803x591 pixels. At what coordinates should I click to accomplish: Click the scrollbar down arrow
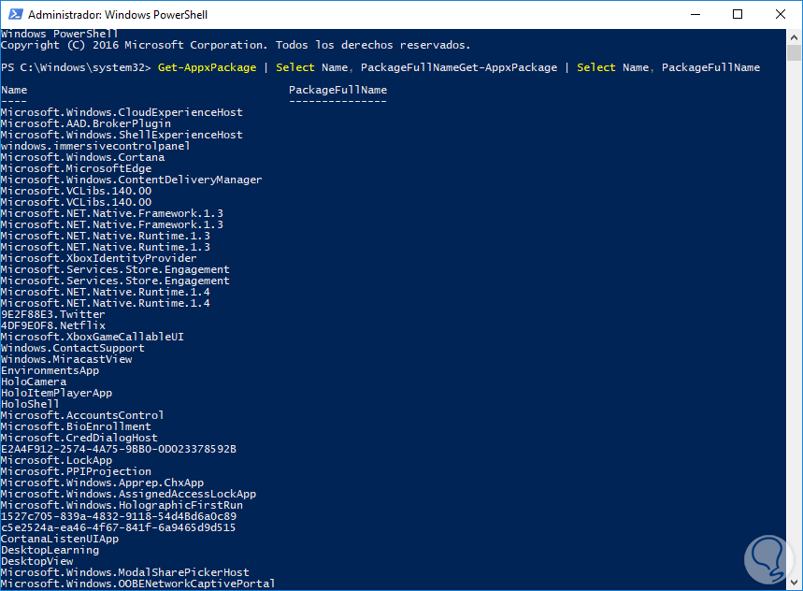click(x=795, y=584)
